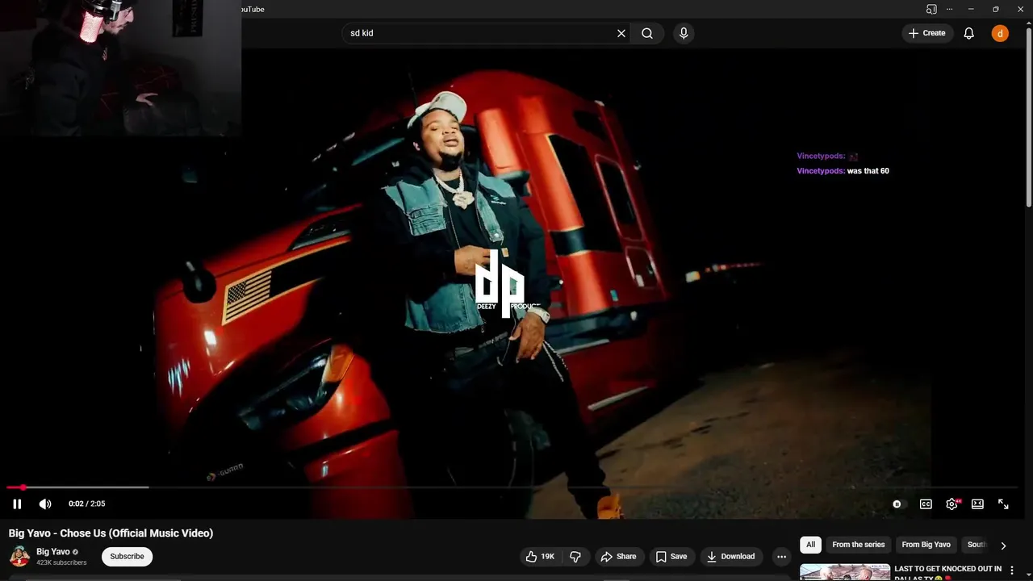Select the From Big Yavo chip
The width and height of the screenshot is (1033, 581).
(x=926, y=545)
